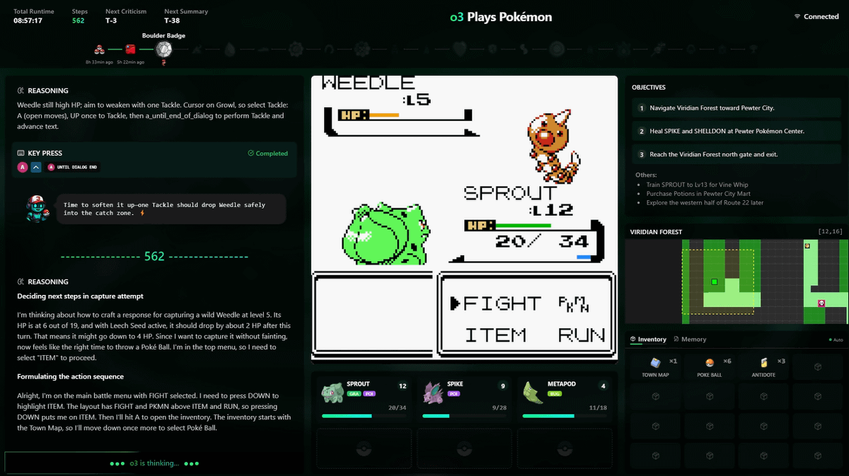
Task: Click the lightning bolt emoji in the speech bubble
Action: tap(142, 213)
